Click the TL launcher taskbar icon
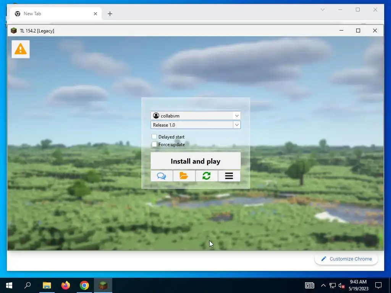Viewport: 391px width, 293px height. tap(103, 285)
